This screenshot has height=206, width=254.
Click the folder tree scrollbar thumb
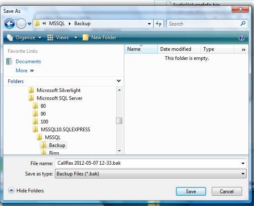tap(119, 121)
